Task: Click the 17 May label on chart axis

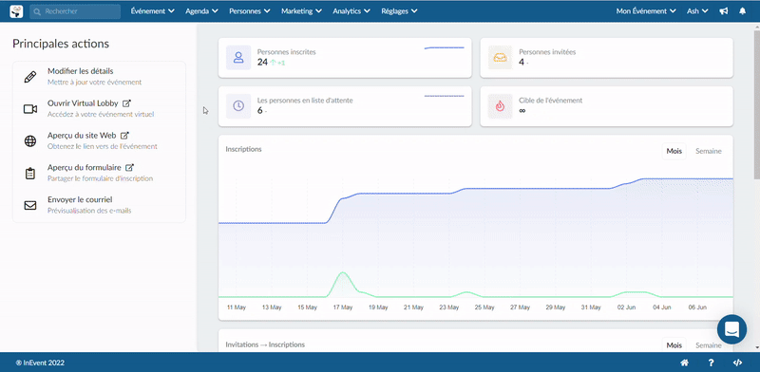Action: point(343,307)
